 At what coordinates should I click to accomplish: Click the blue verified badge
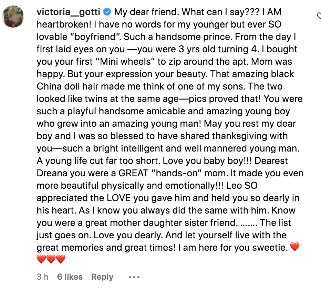(107, 12)
